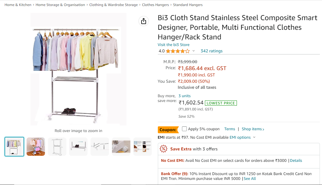Open the 342 ratings link
Viewport: 322px width, 185px height.
click(x=212, y=51)
